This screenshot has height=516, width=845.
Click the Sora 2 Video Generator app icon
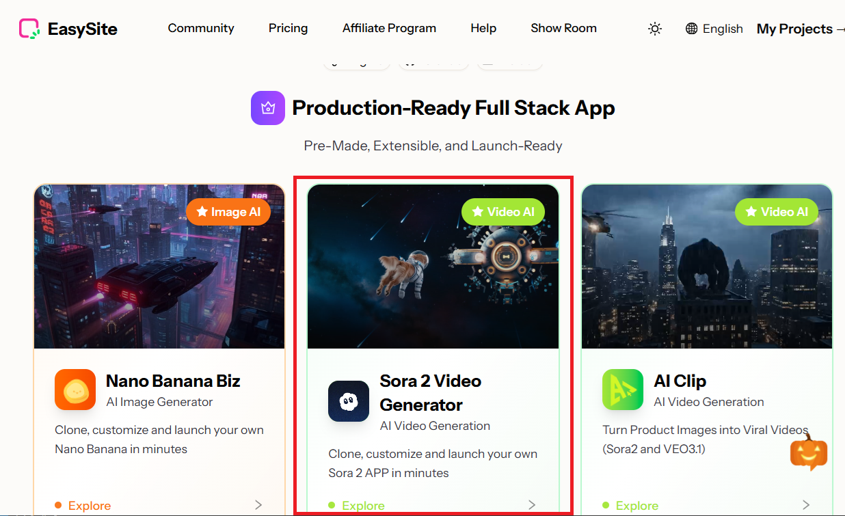[x=349, y=401]
